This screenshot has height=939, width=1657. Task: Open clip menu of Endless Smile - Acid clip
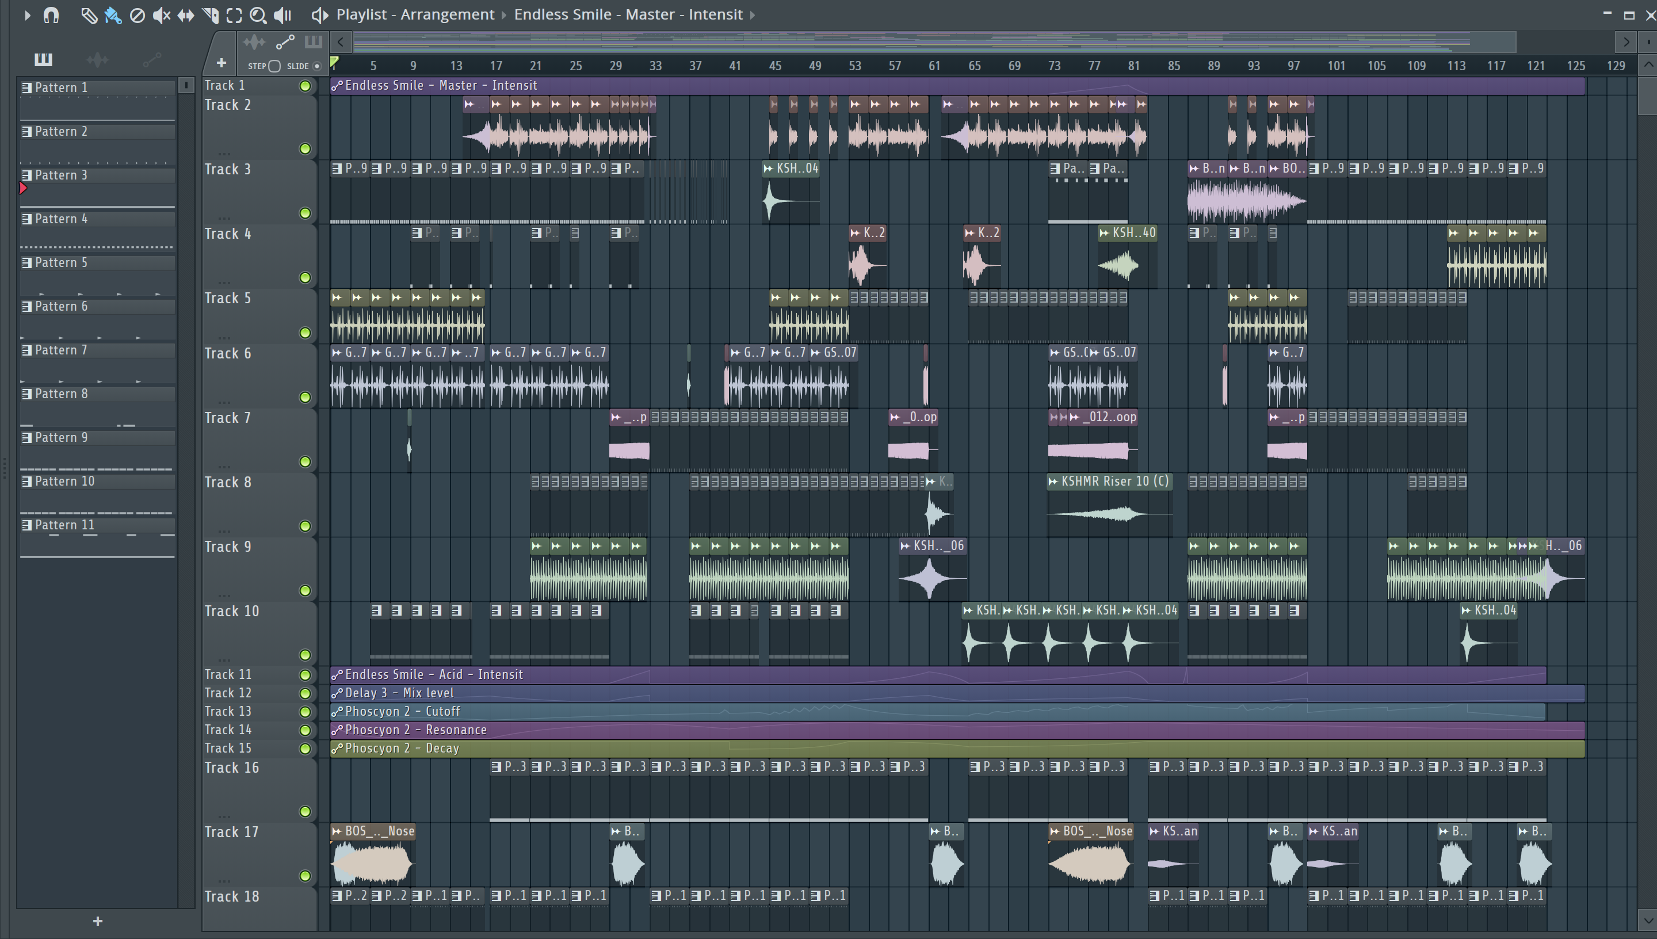337,674
